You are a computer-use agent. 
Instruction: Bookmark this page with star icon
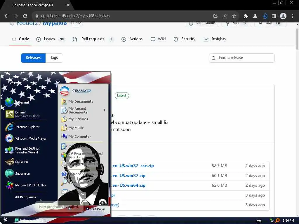[x=234, y=16]
